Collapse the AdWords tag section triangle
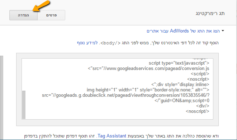This screenshot has height=140, width=237. [x=223, y=31]
